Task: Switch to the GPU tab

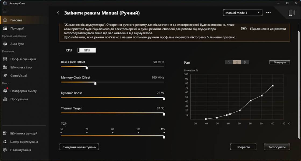Action: pyautogui.click(x=87, y=50)
